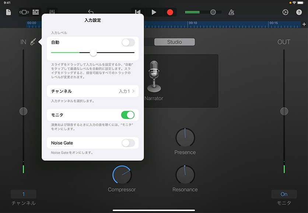308x213 pixels.
Task: Jump to beginning of song
Action: [138, 12]
